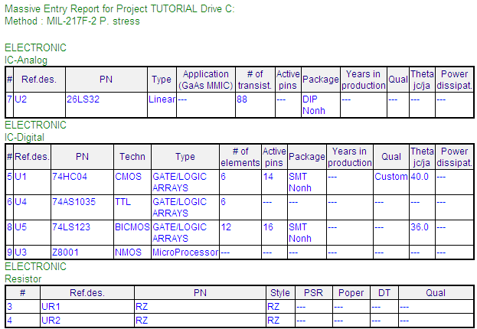The image size is (477, 329).
Task: Click the MicroProcessor type cell
Action: tap(185, 252)
